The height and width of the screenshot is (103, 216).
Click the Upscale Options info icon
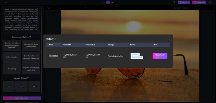coord(28,78)
